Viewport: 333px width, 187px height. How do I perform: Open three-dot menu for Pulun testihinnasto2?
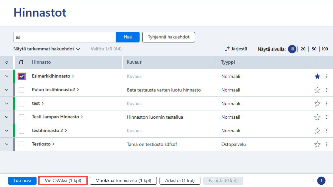(327, 90)
